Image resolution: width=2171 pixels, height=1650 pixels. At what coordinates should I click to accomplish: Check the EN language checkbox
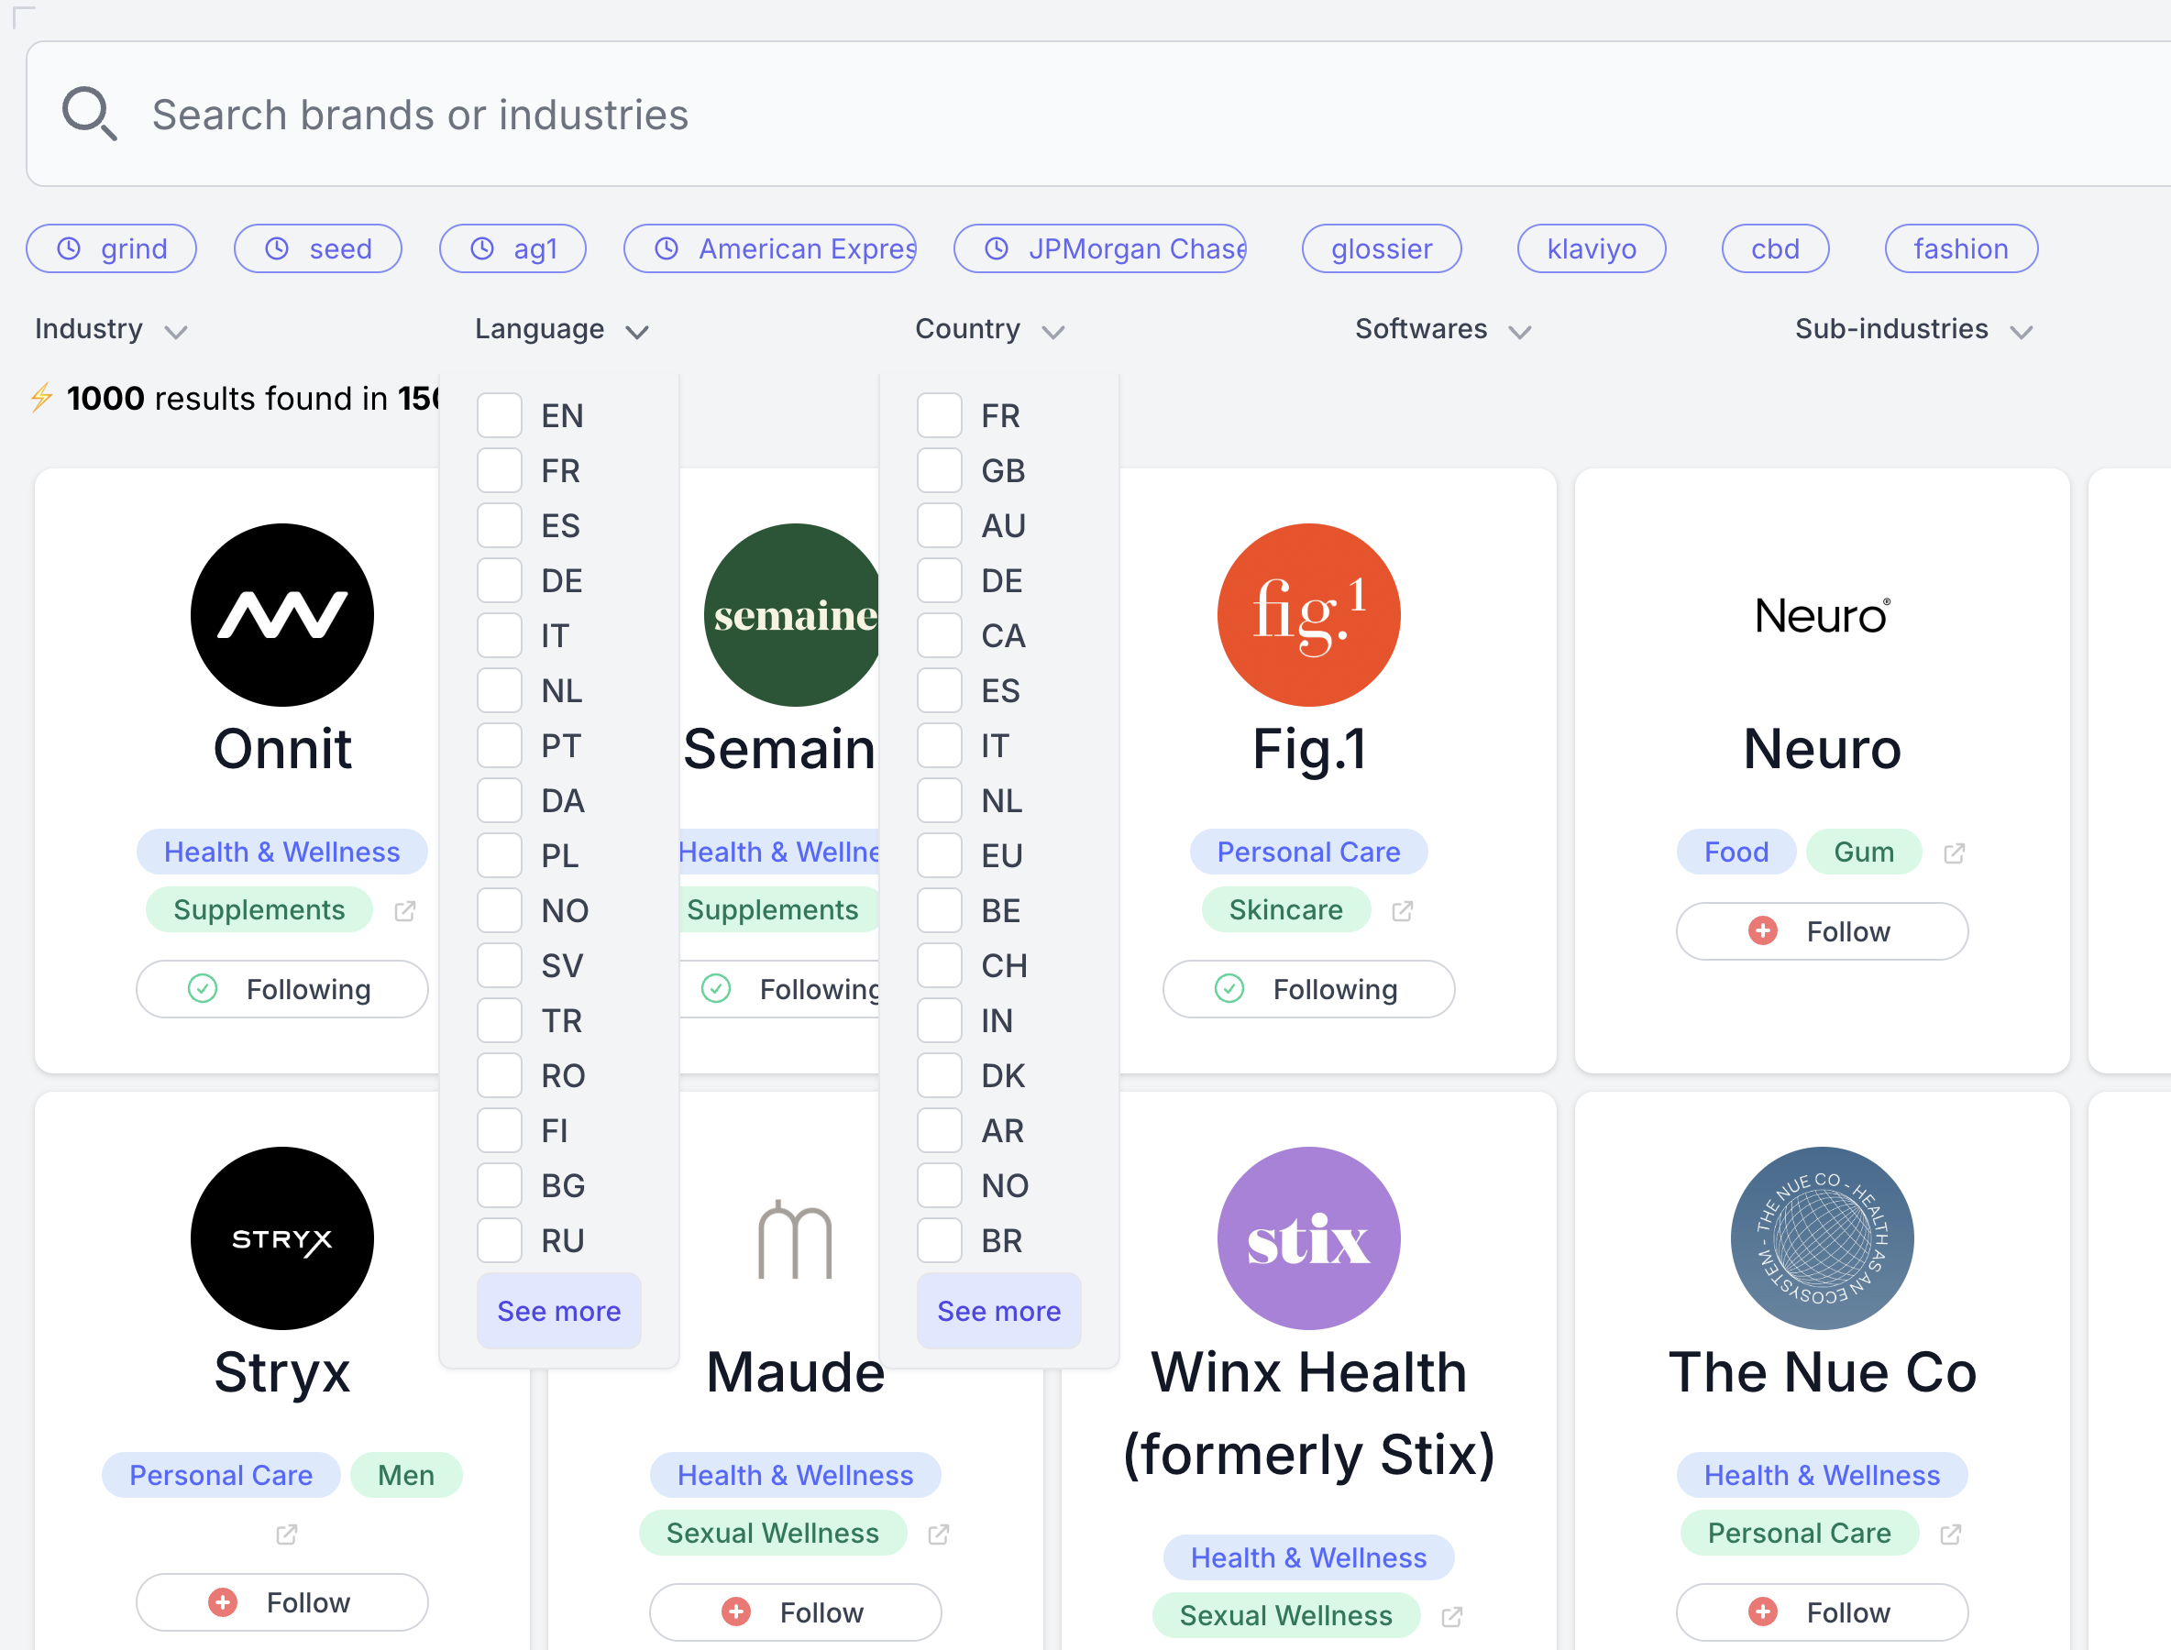[499, 415]
